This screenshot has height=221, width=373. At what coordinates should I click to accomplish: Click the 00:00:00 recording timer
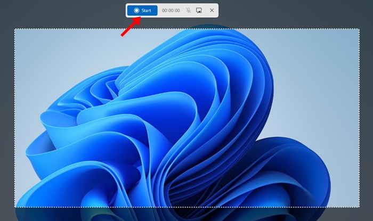point(171,10)
